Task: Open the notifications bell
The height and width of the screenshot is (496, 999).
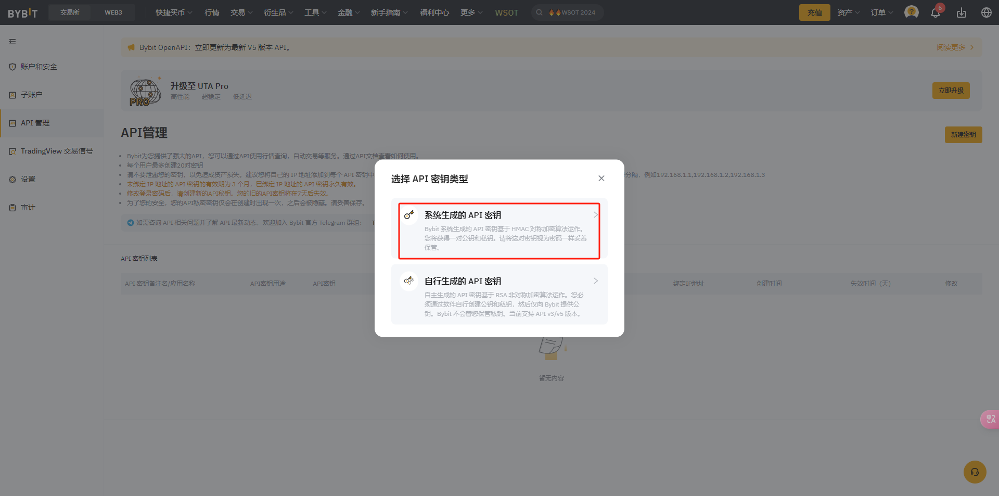Action: pos(936,12)
